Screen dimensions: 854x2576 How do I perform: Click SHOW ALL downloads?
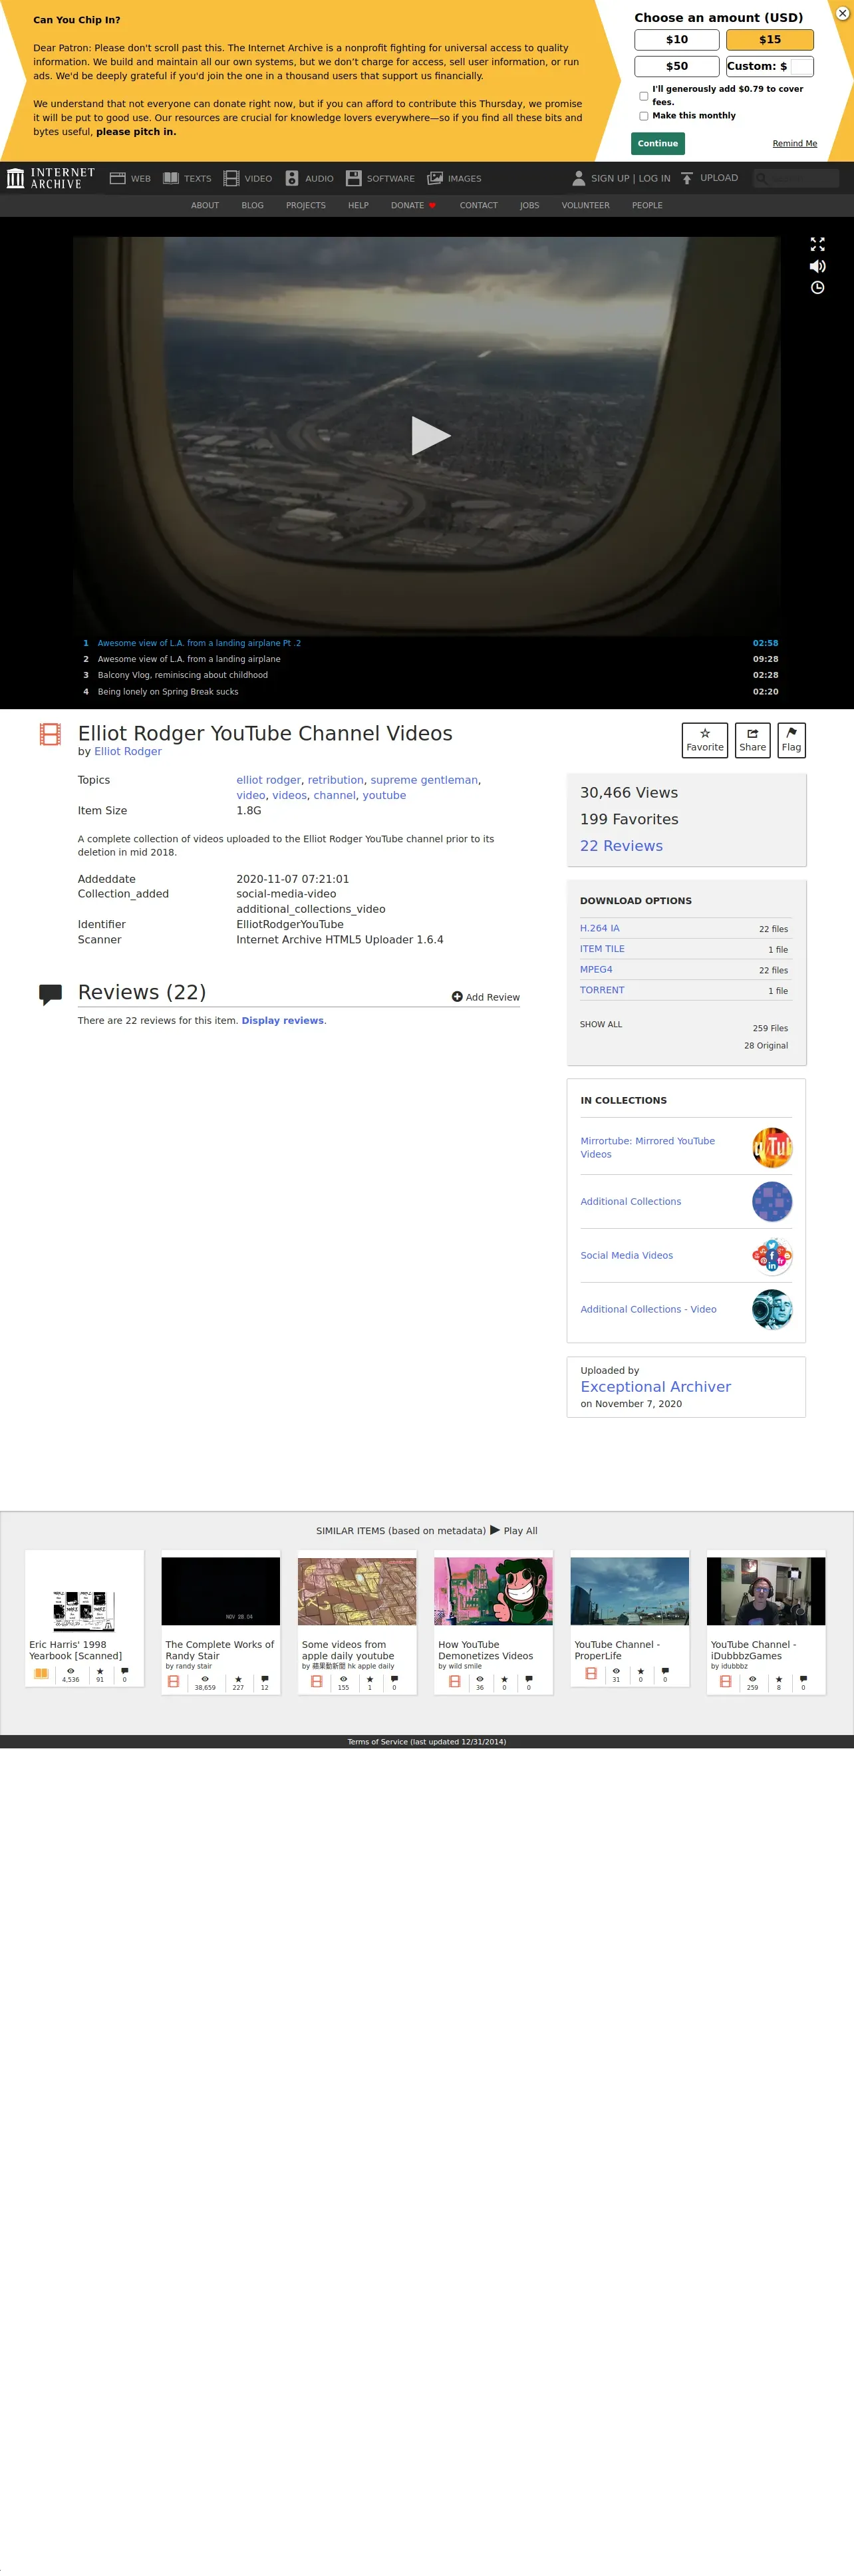tap(601, 1025)
